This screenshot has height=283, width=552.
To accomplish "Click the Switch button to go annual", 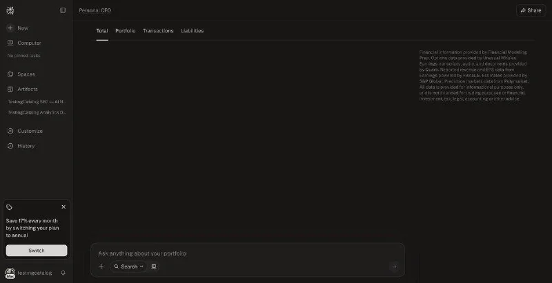I will [37, 251].
